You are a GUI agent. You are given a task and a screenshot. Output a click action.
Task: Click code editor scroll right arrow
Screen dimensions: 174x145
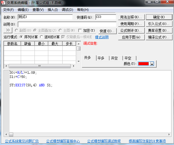pyautogui.click(x=169, y=134)
